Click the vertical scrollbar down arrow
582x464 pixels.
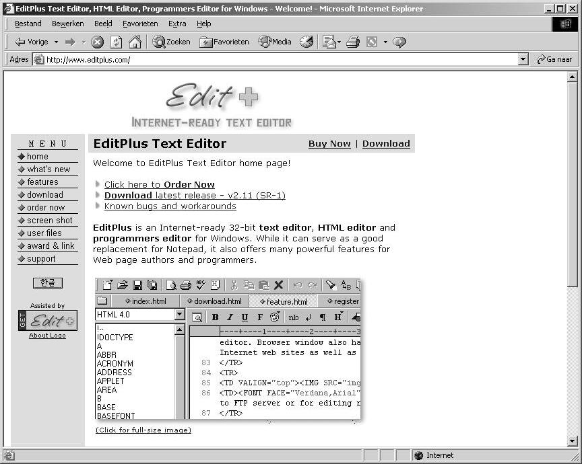click(x=572, y=441)
